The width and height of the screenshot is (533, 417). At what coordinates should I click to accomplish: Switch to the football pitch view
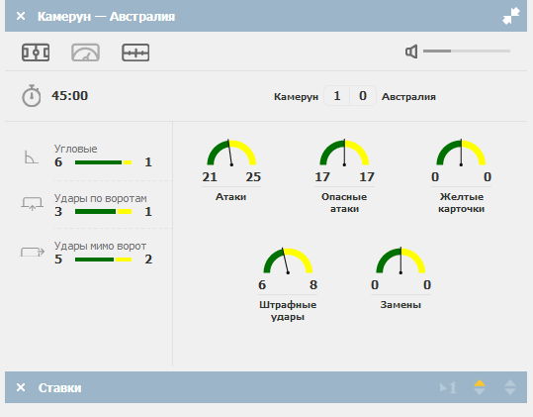36,52
